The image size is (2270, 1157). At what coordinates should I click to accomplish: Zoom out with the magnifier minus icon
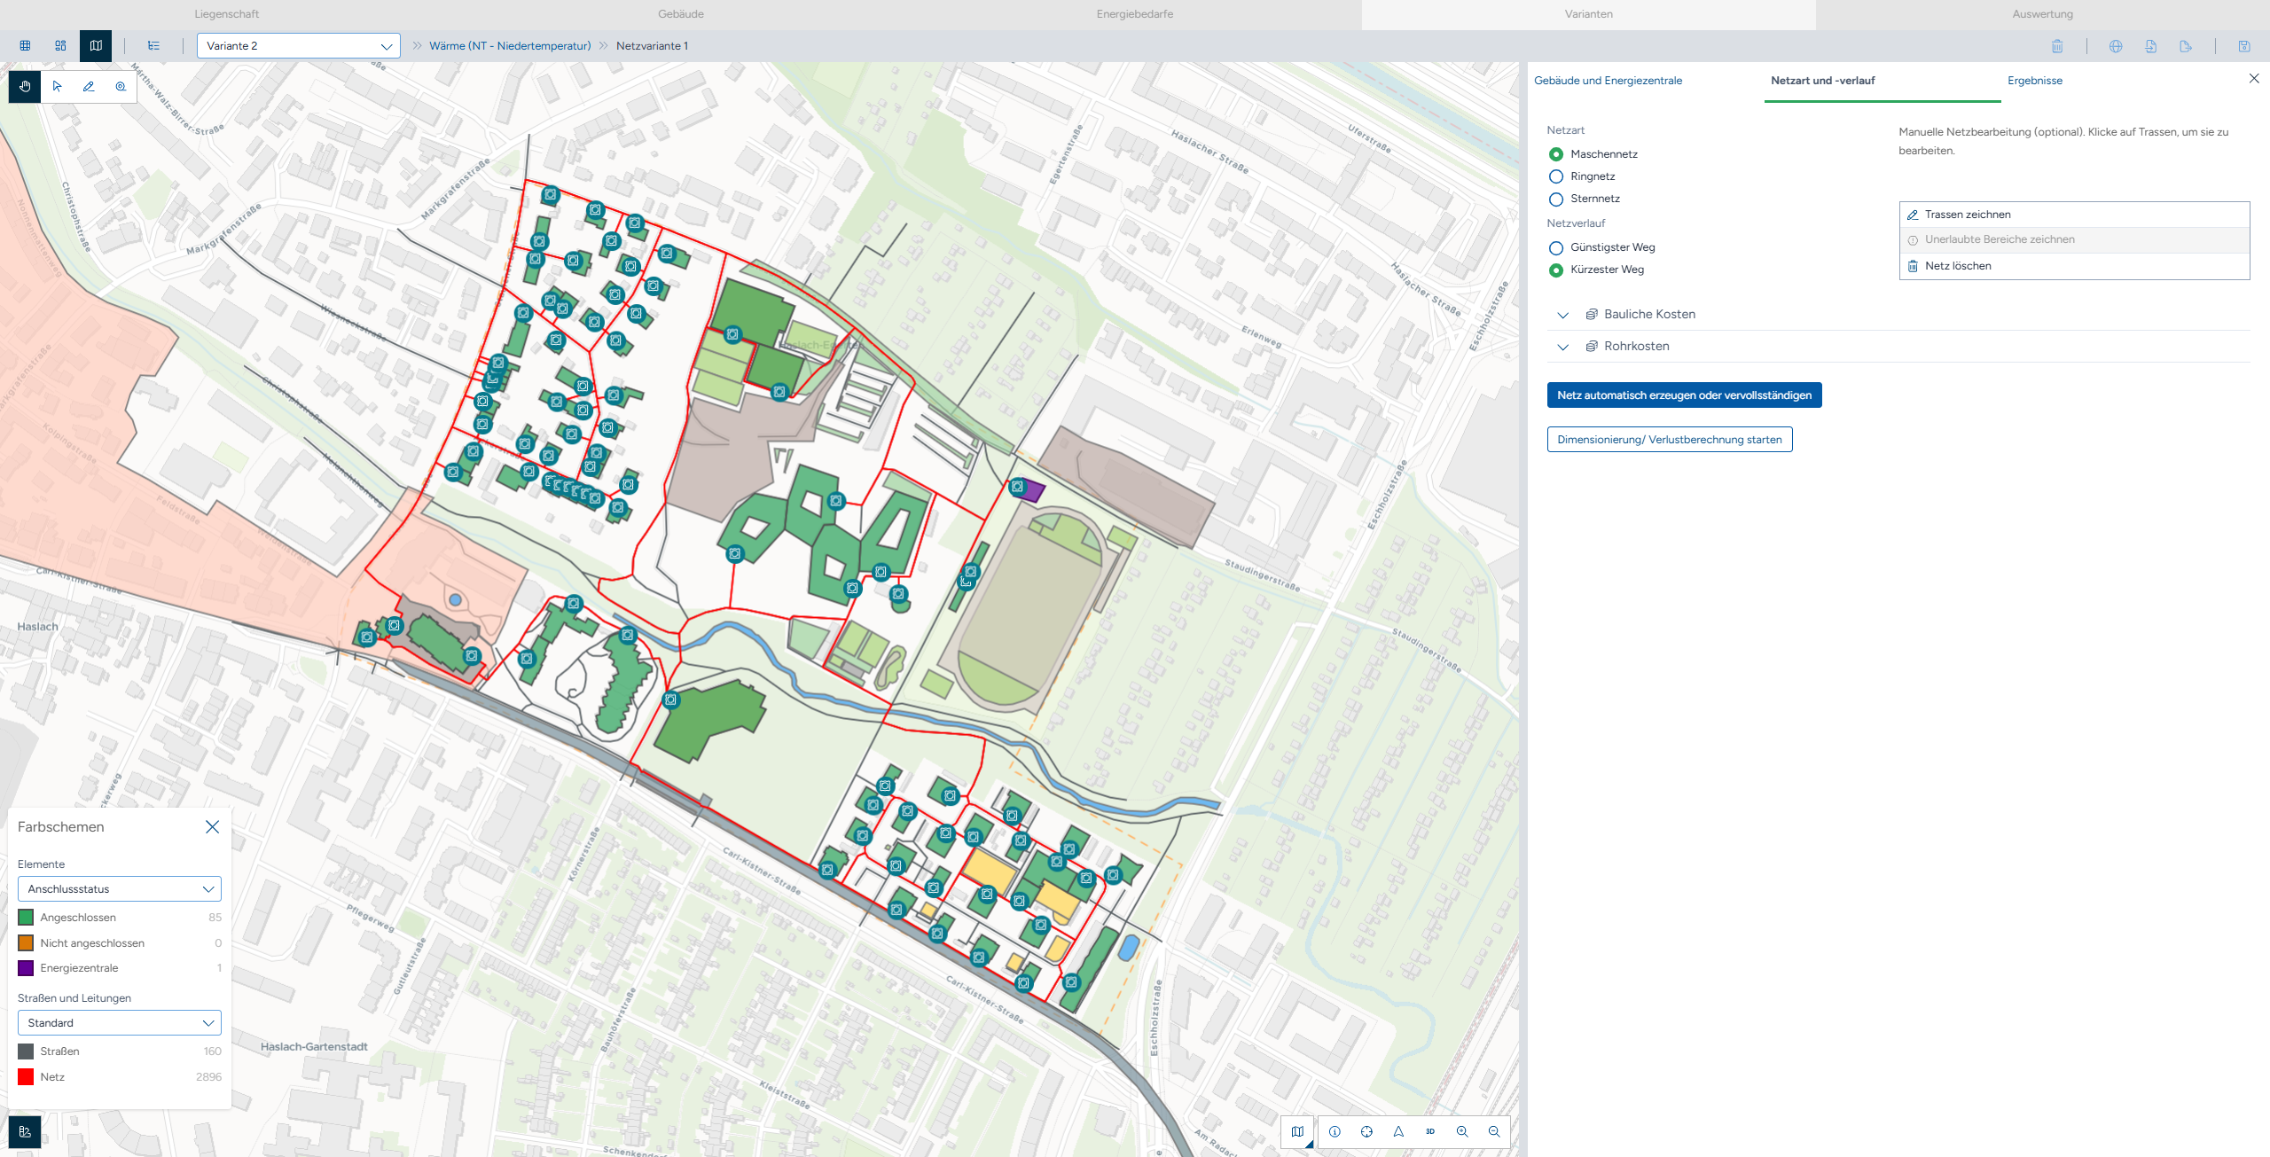coord(1494,1131)
